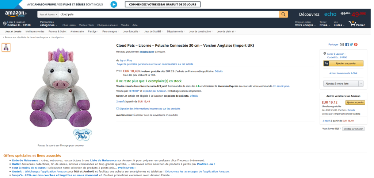Open Ventes Flash in the header

click(x=86, y=25)
